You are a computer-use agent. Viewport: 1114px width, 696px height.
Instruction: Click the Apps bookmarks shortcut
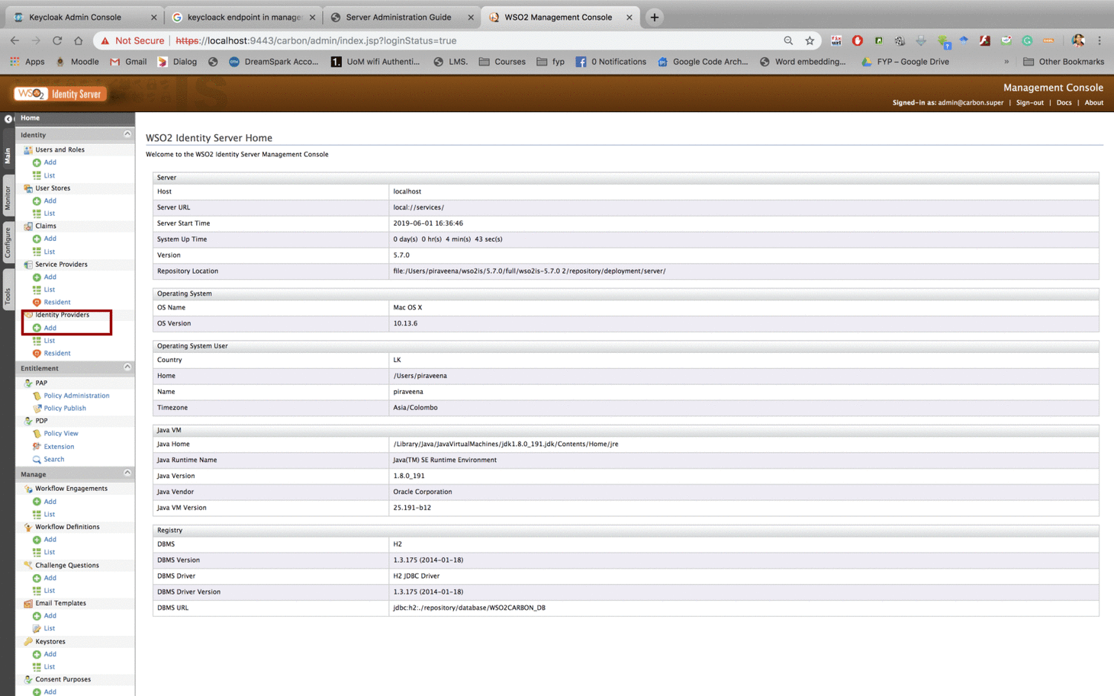click(27, 62)
